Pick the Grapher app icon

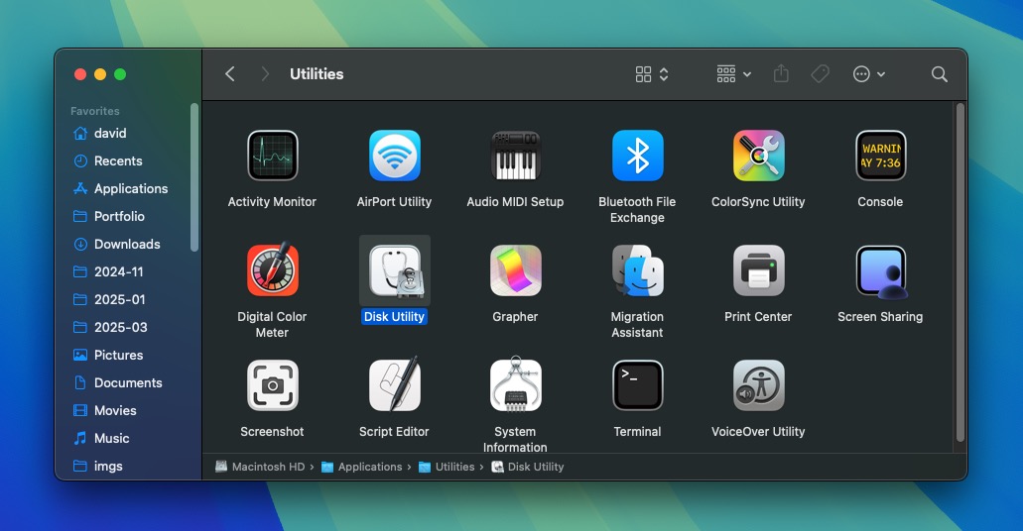pos(515,270)
